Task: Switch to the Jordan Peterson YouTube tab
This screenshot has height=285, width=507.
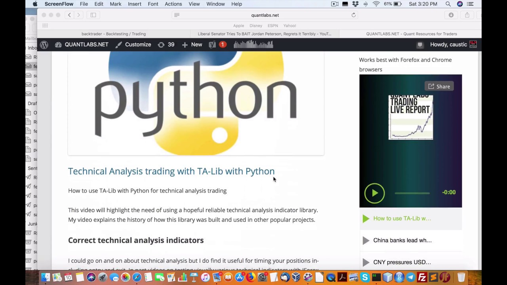Action: click(x=265, y=34)
